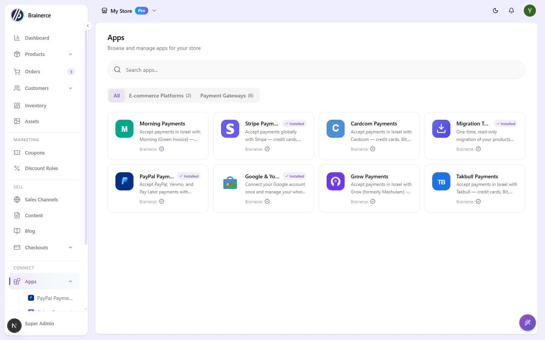
Task: Click the Blog book icon
Action: point(17,231)
